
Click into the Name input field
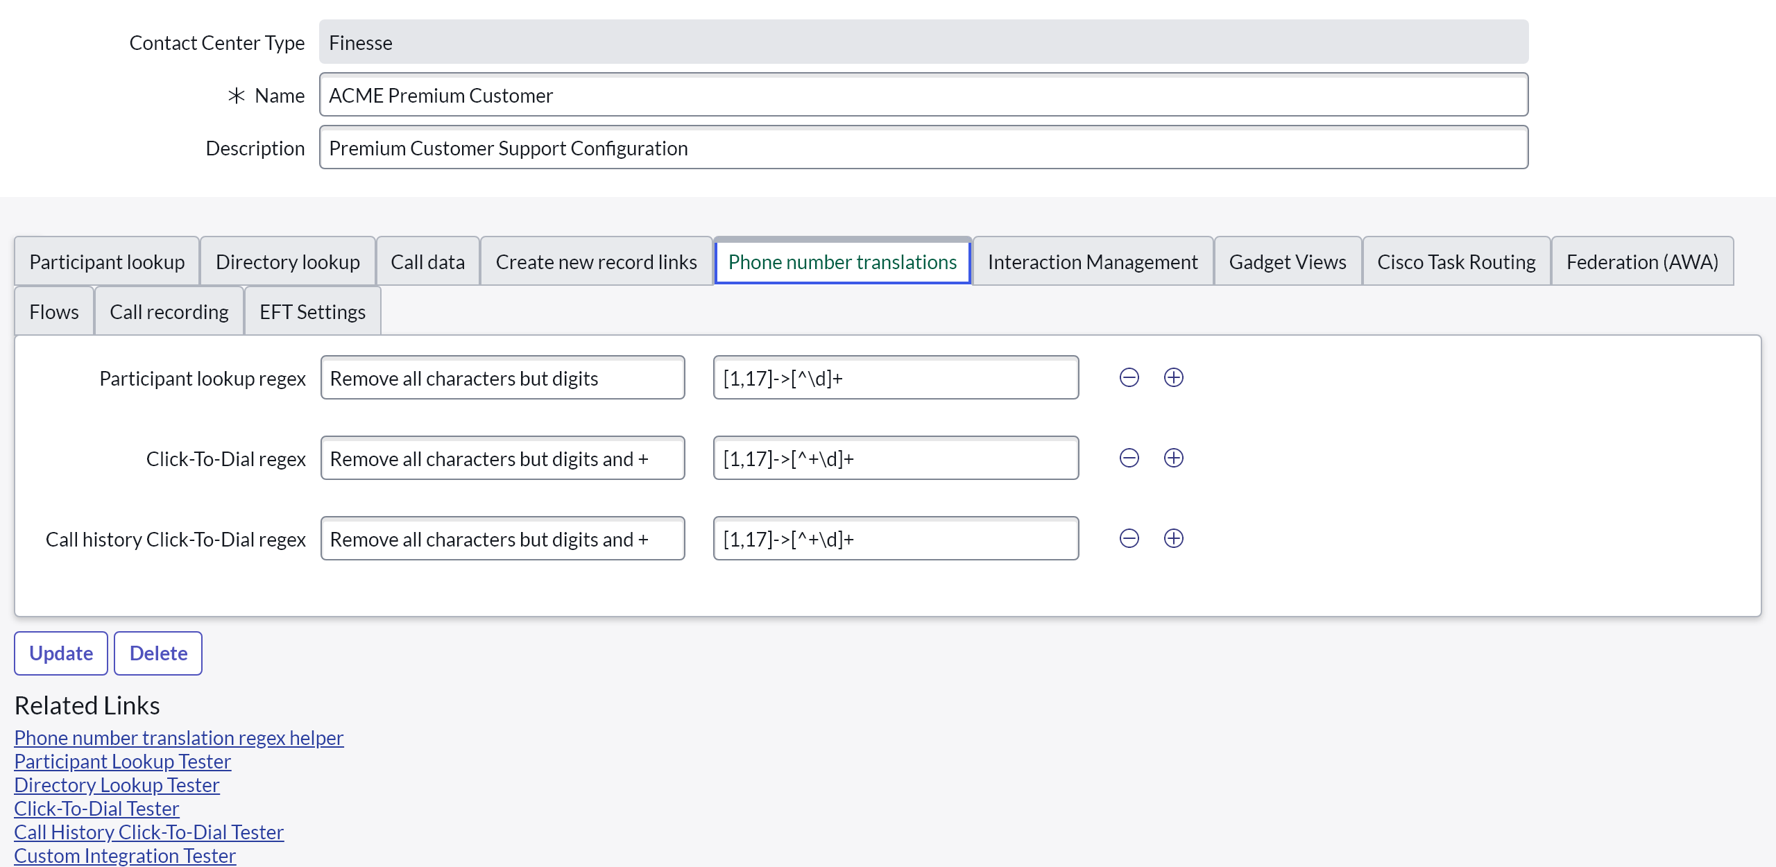click(x=923, y=95)
